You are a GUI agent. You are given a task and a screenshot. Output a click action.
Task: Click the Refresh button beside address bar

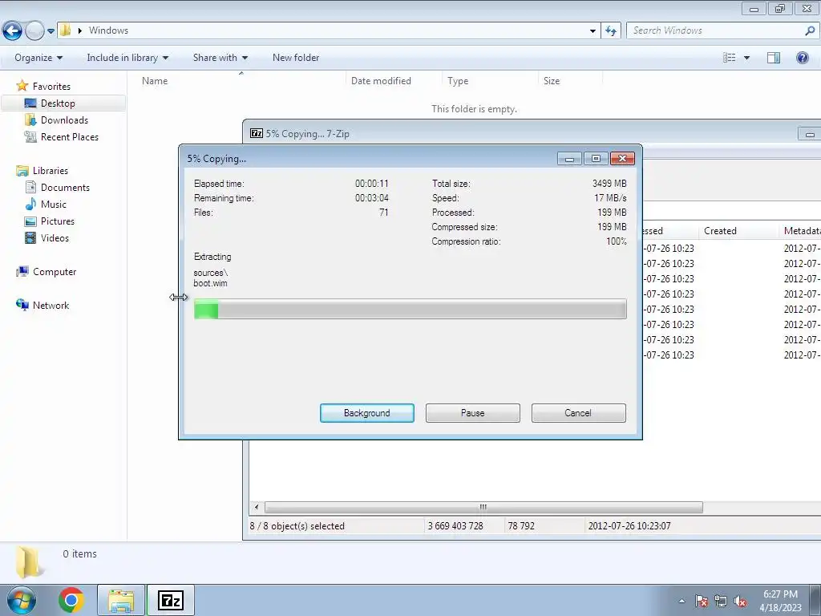click(610, 31)
